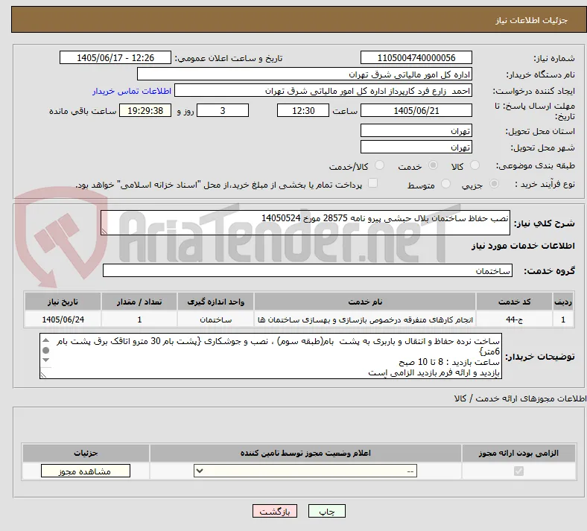Click the جزئیات column header in permits table
This screenshot has width=587, height=531.
[x=86, y=453]
